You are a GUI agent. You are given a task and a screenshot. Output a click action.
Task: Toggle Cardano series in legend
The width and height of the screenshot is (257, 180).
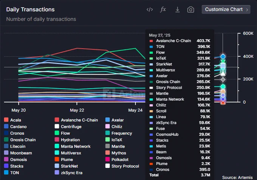(15, 126)
